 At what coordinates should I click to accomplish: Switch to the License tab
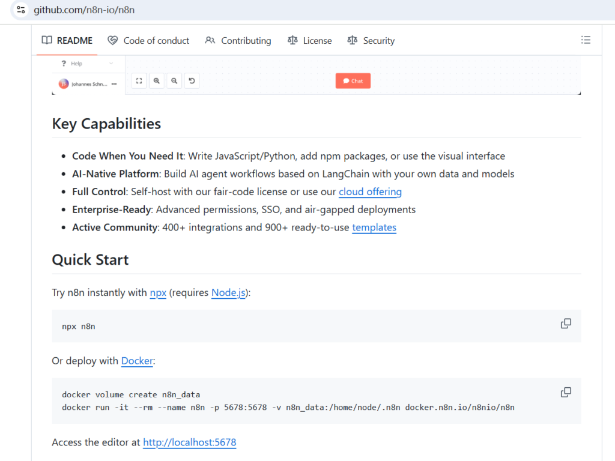coord(309,41)
